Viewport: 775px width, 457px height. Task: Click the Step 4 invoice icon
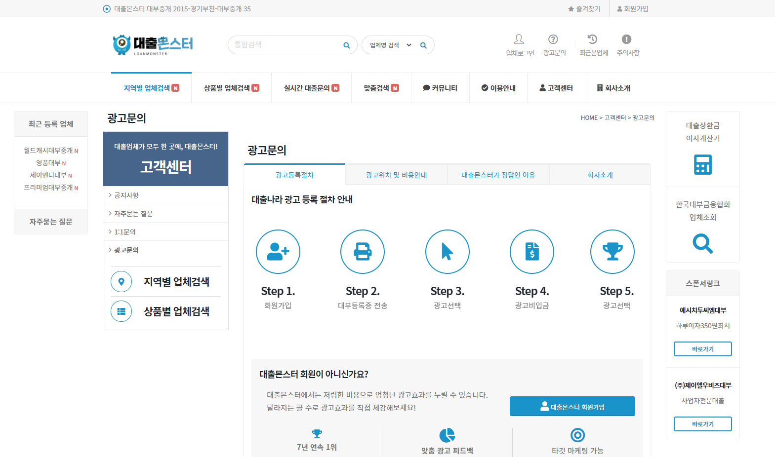532,252
